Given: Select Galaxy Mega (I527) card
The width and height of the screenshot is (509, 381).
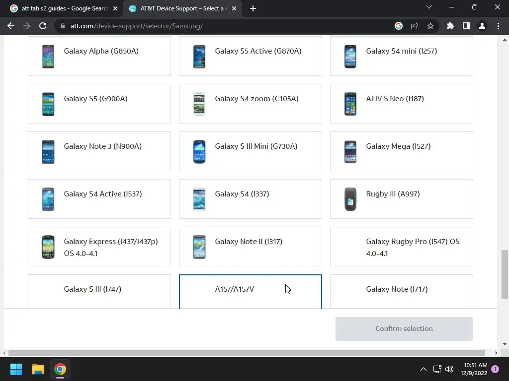Looking at the screenshot, I should [x=402, y=151].
